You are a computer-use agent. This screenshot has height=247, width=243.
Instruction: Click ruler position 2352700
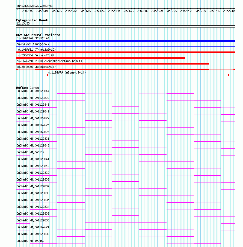(171, 11)
